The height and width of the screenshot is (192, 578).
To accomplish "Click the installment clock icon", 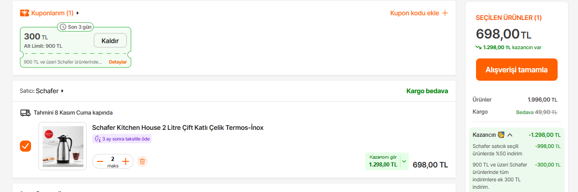I will coord(97,139).
